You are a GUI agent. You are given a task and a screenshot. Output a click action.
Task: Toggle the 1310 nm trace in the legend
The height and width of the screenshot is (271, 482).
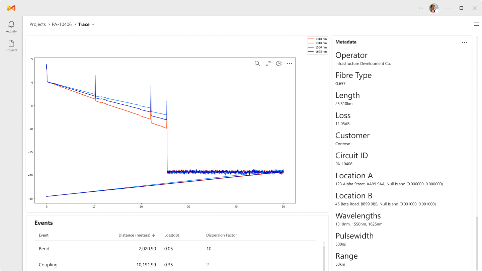317,39
